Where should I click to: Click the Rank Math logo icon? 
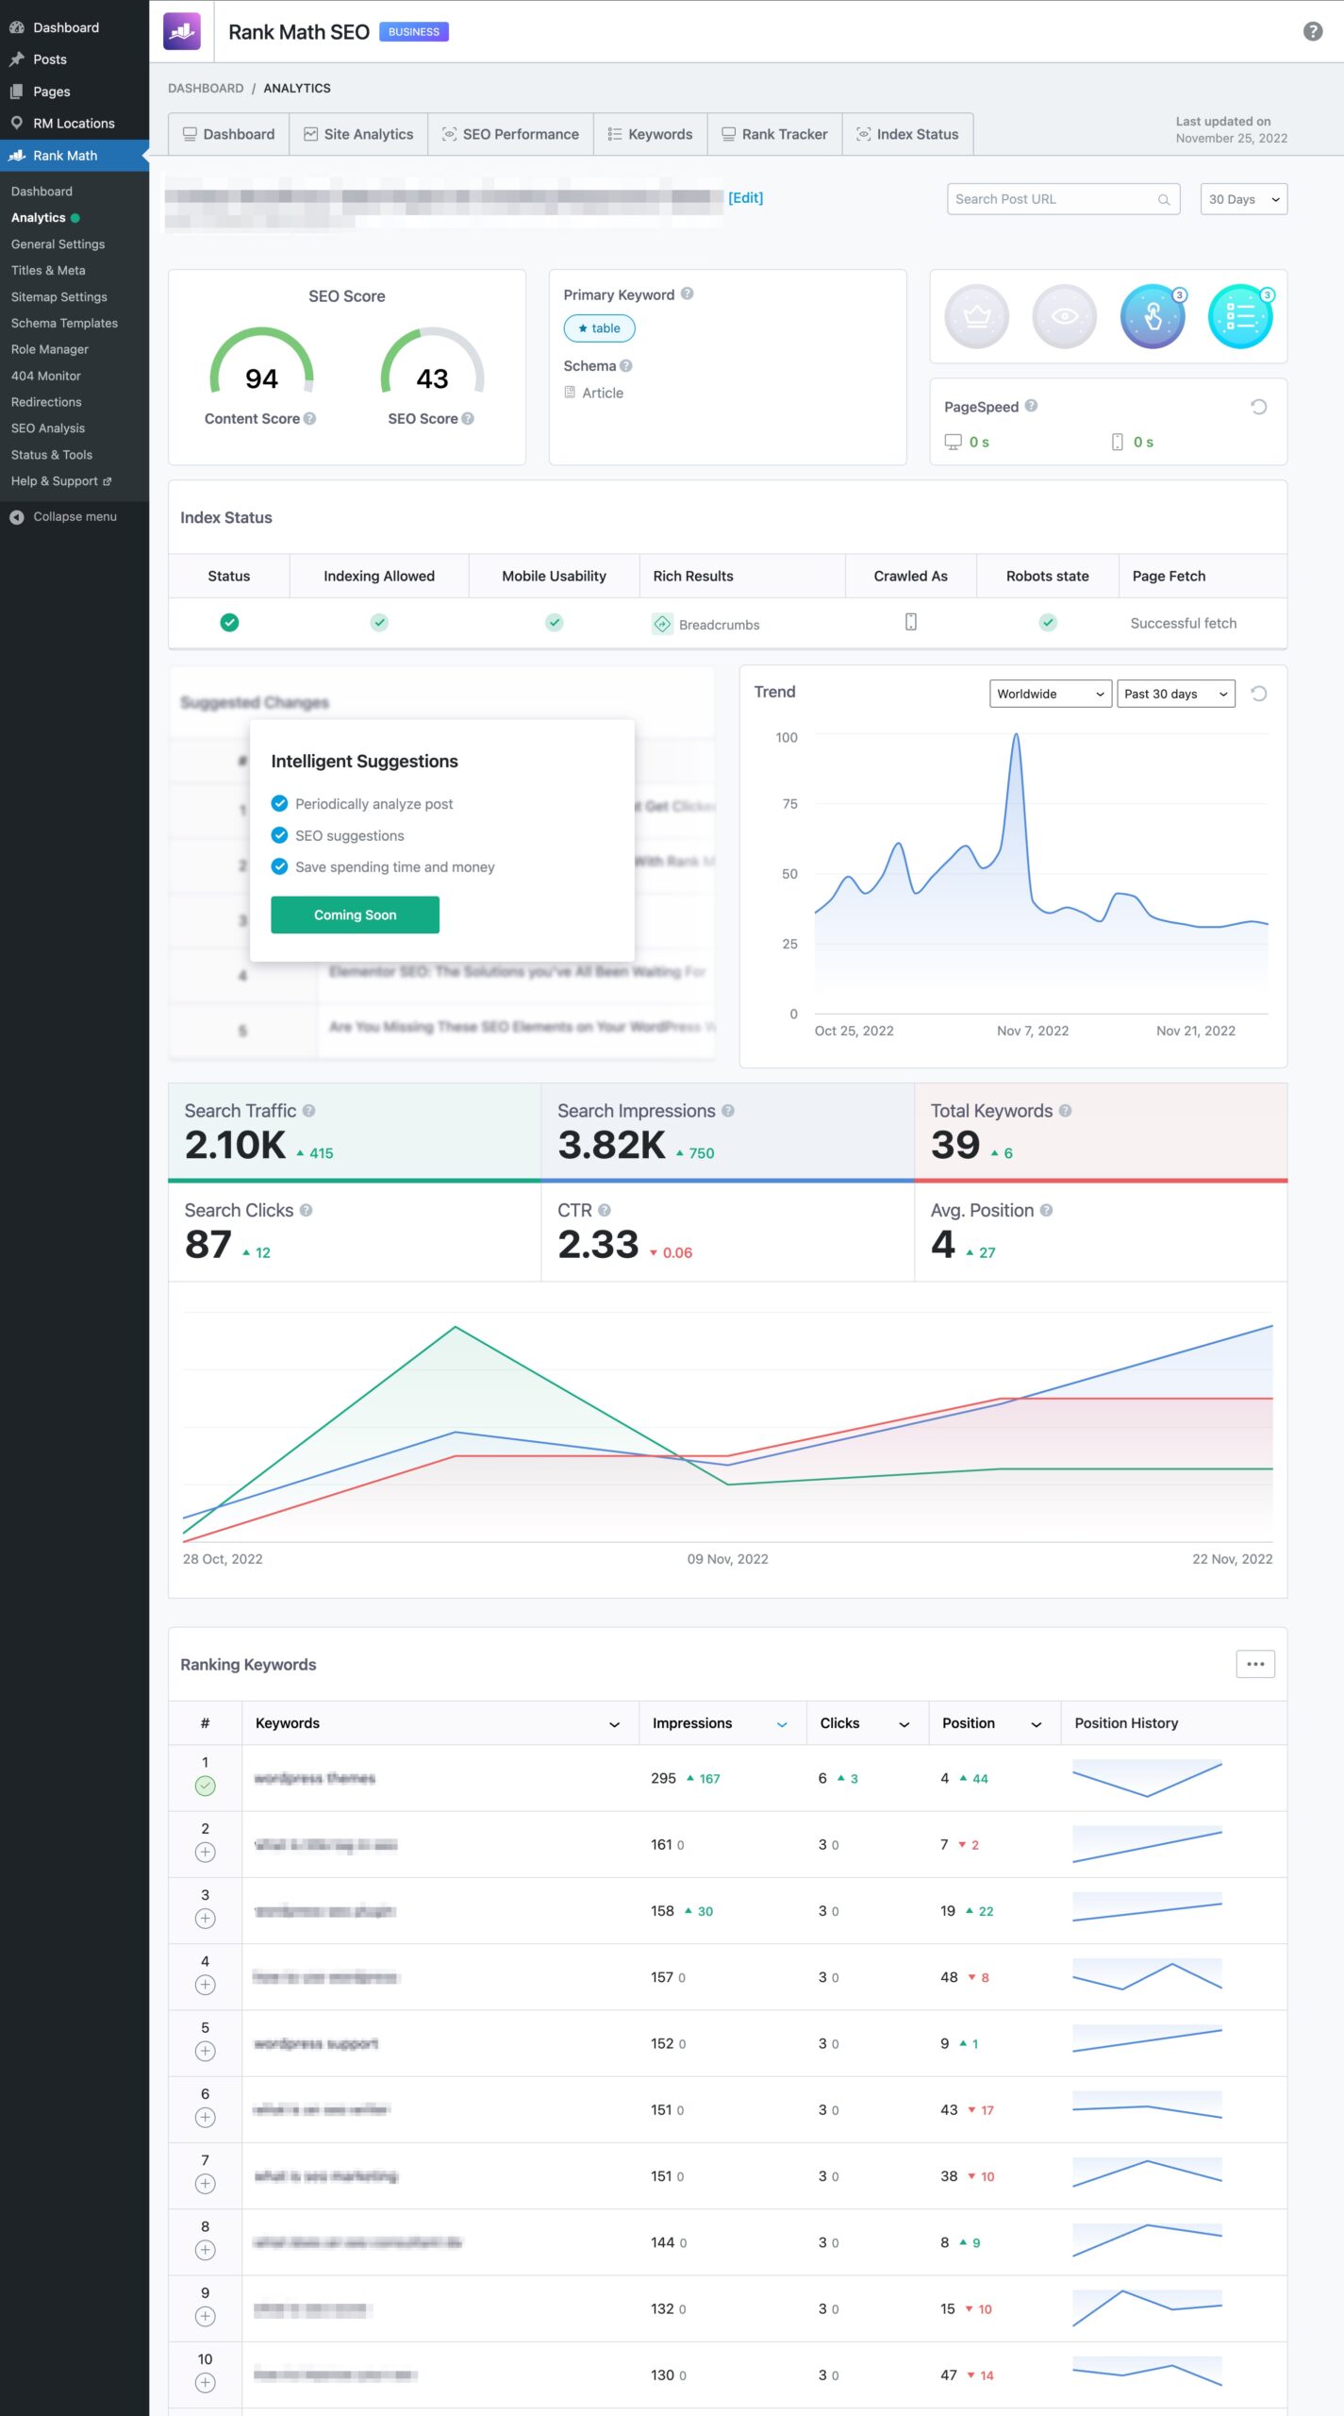182,31
